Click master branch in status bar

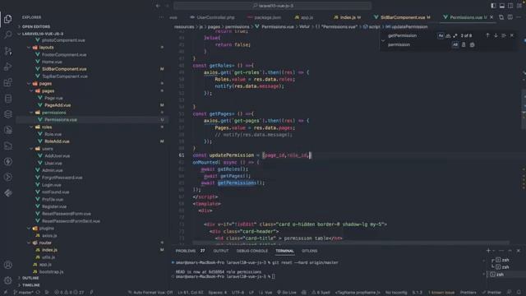23,293
